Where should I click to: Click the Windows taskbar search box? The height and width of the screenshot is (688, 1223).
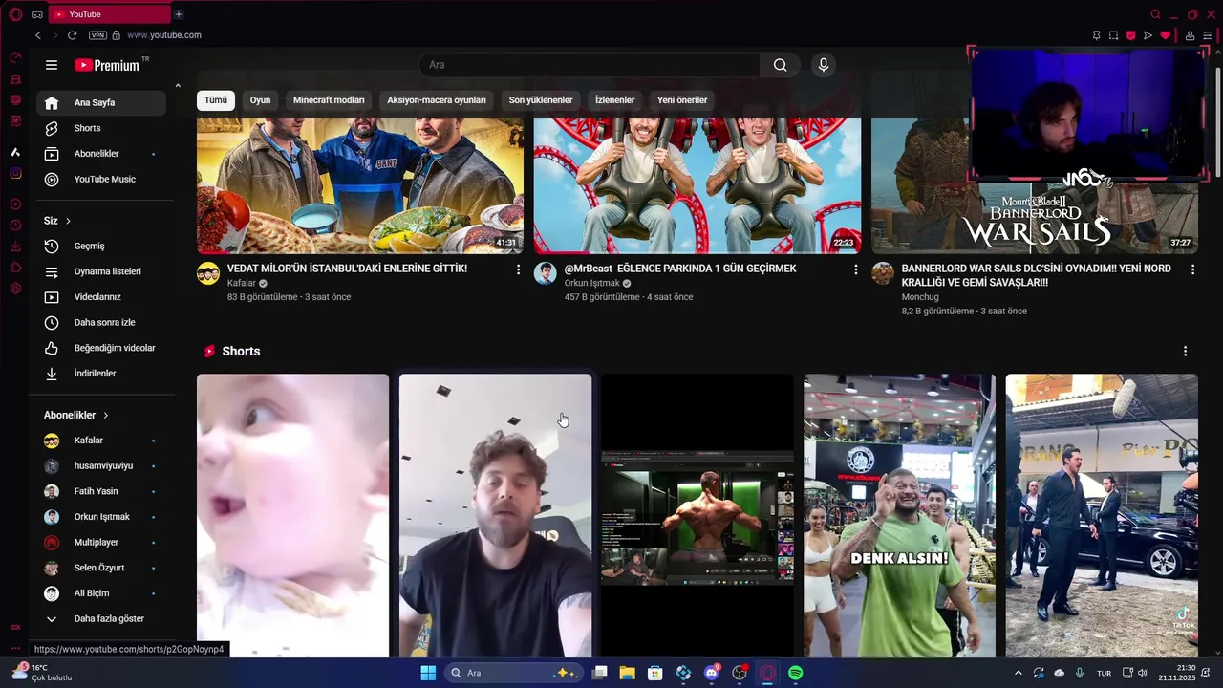click(514, 673)
